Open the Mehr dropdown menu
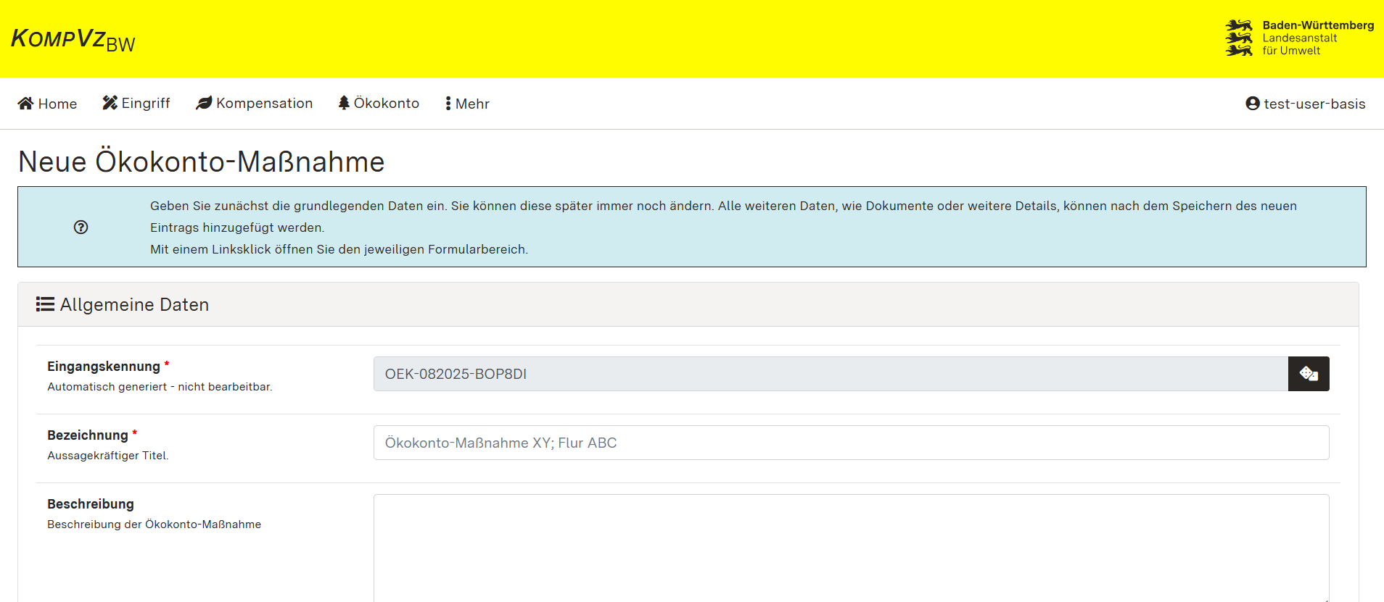This screenshot has height=602, width=1384. (467, 104)
